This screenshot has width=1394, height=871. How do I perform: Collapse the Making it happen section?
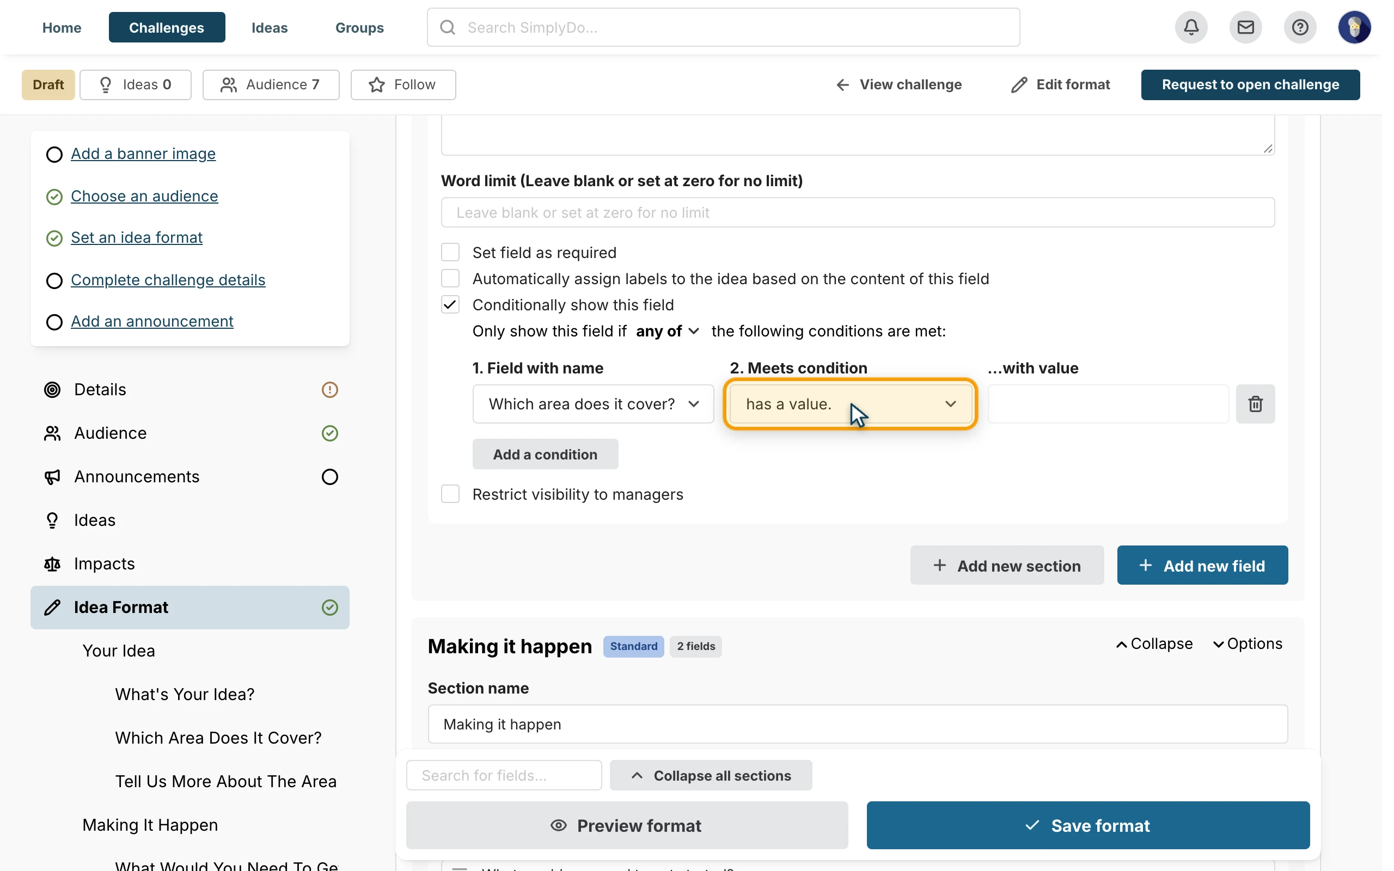(x=1154, y=644)
